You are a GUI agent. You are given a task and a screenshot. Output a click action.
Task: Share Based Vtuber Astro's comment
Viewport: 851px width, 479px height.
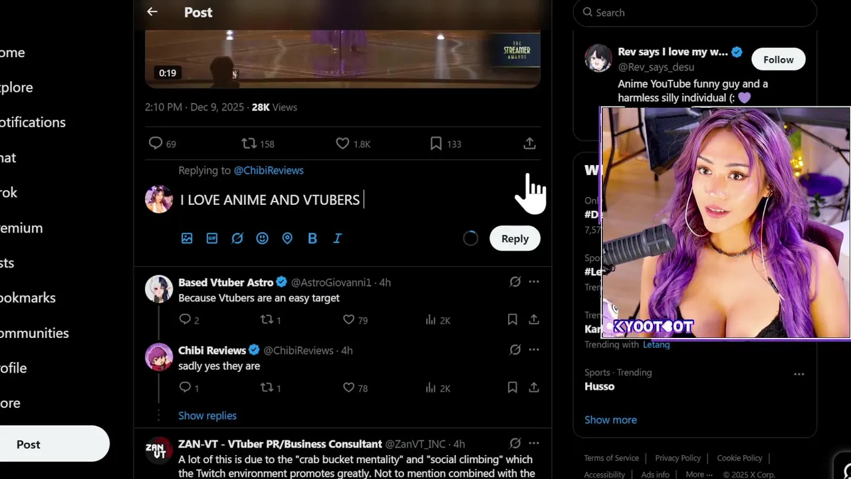[534, 320]
